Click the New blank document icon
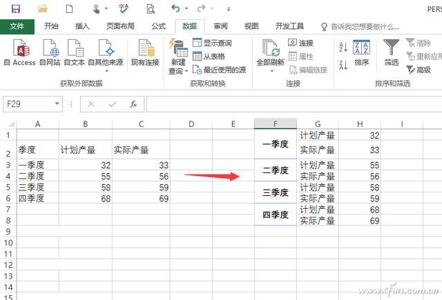Viewport: 442px width, 300px height. [x=69, y=9]
